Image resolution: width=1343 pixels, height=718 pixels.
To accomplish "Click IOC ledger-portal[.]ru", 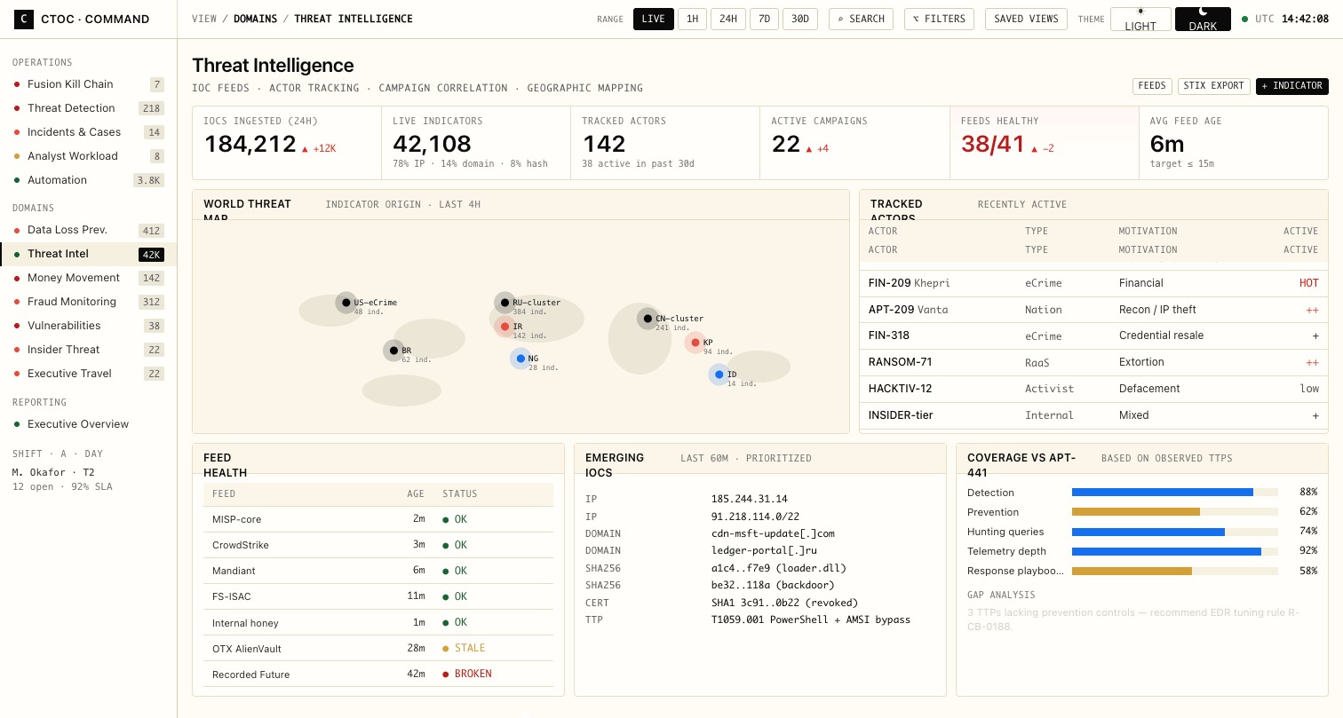I will [764, 550].
